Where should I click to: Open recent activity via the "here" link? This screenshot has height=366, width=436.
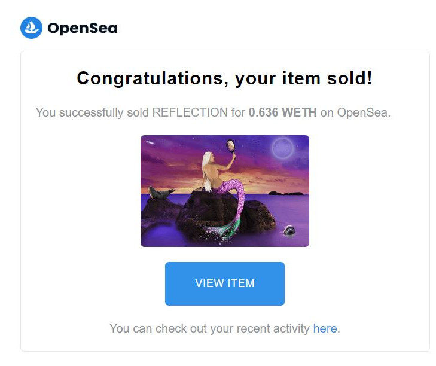pyautogui.click(x=325, y=328)
